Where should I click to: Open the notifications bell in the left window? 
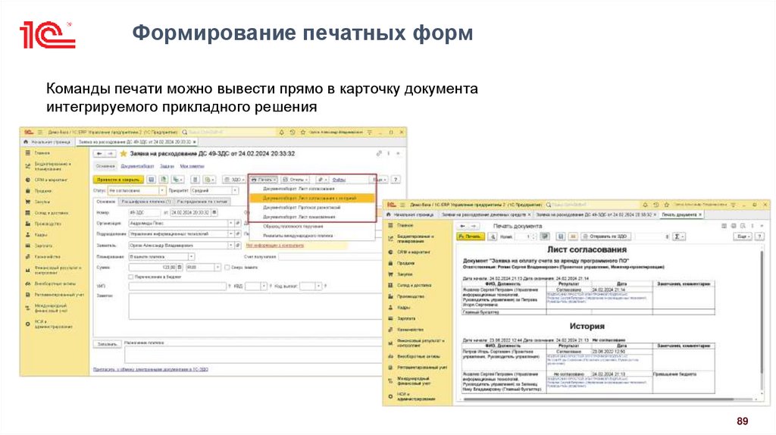pyautogui.click(x=282, y=133)
